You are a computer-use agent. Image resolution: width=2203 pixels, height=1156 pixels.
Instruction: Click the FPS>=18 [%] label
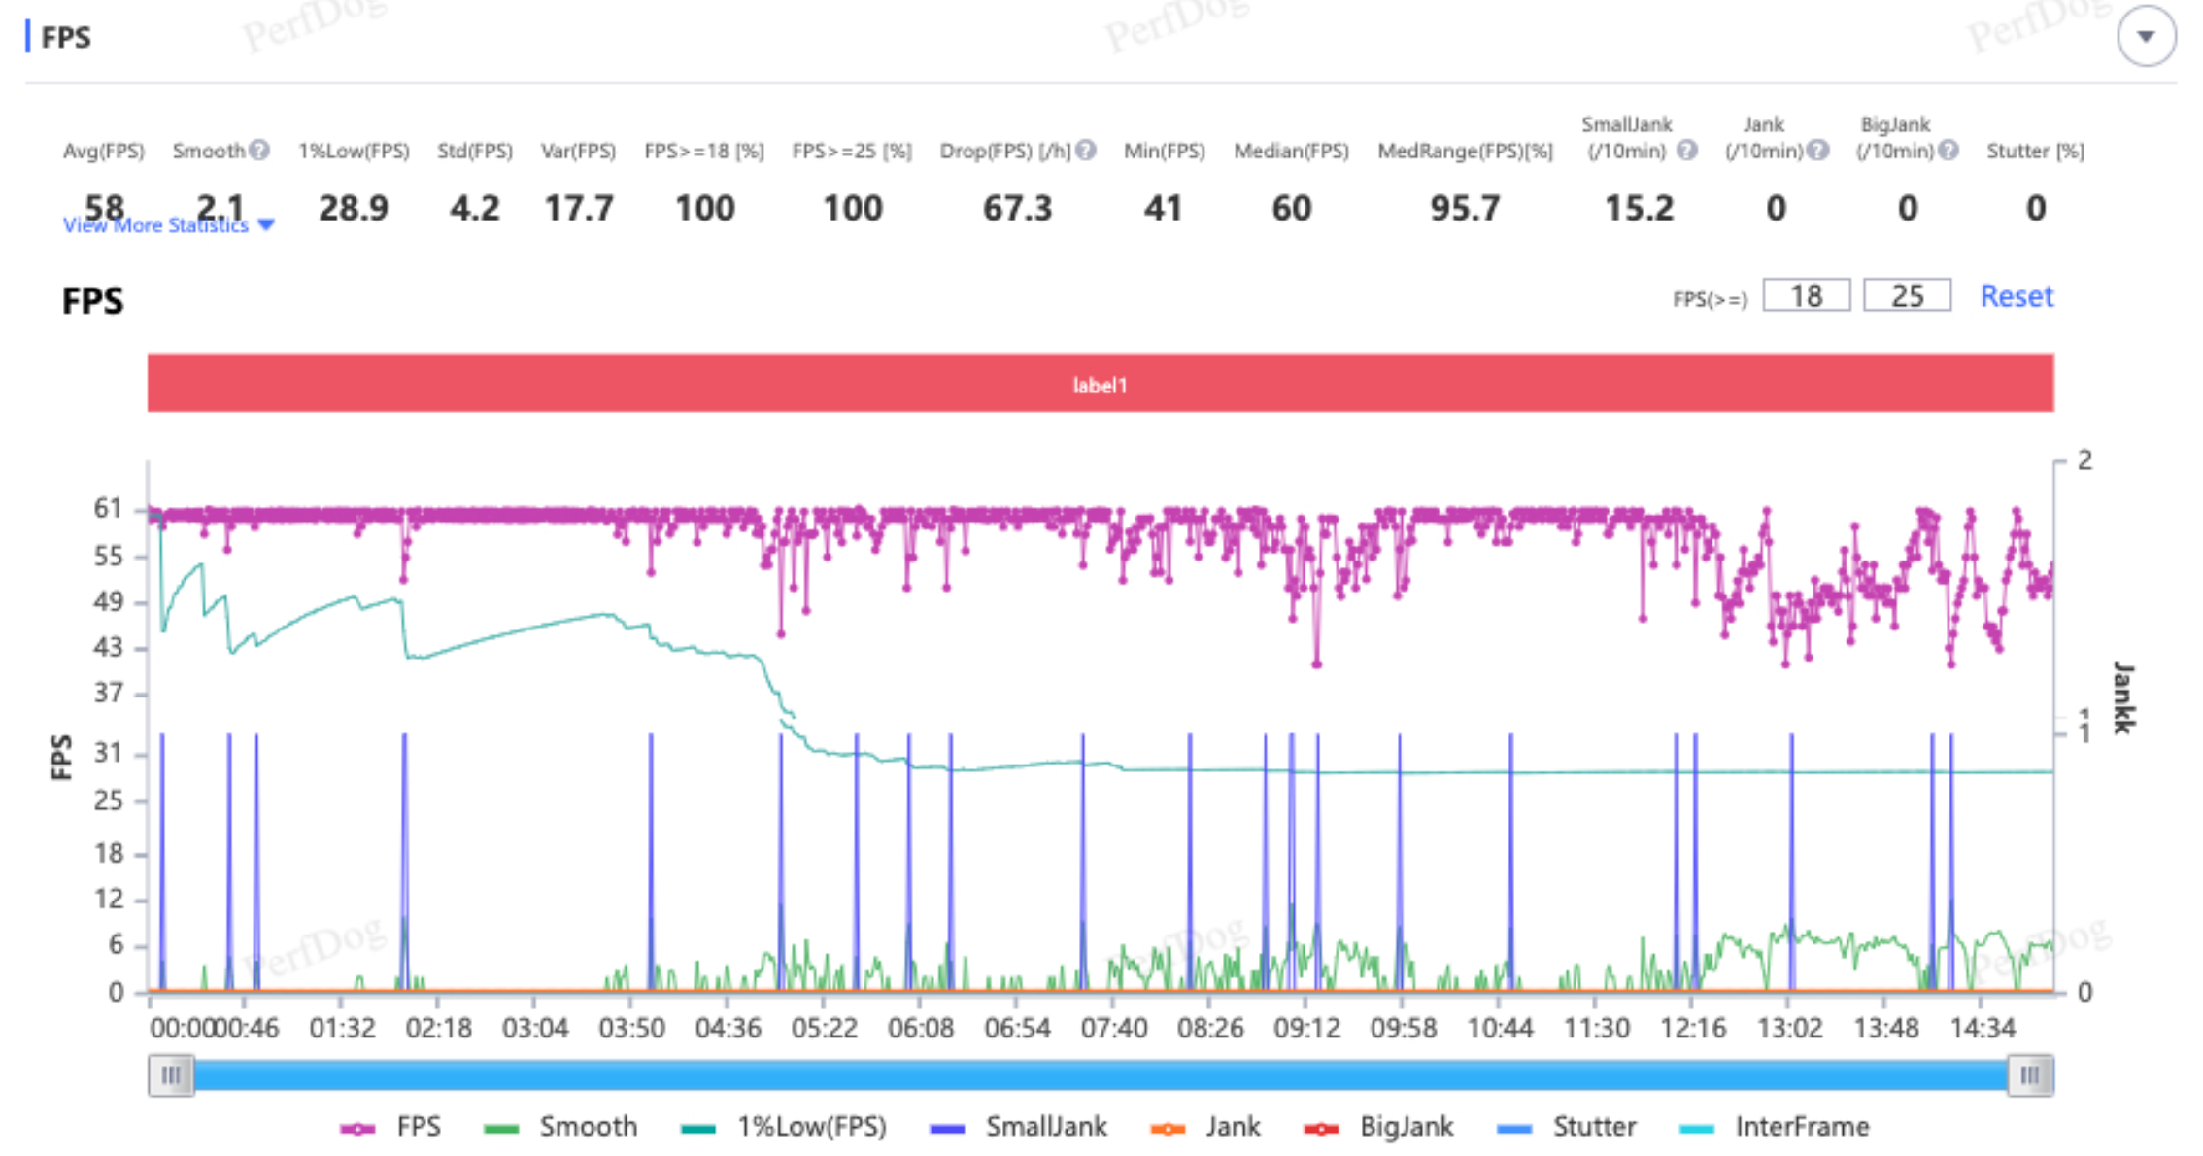coord(704,151)
